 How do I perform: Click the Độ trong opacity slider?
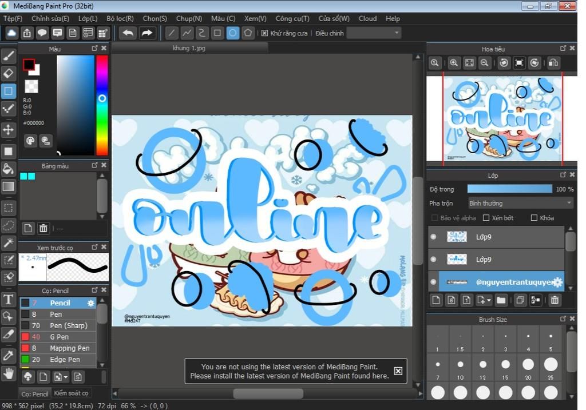pos(510,189)
